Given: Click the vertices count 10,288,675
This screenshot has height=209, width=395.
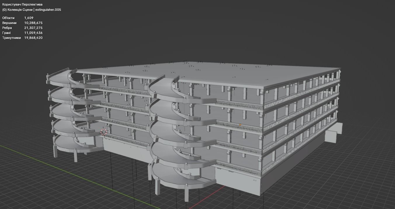Looking at the screenshot, I should tap(33, 23).
